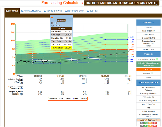Switch to the 3-5Y TL GROWTH tab
Viewport: 162px width, 127px height.
[x=53, y=11]
